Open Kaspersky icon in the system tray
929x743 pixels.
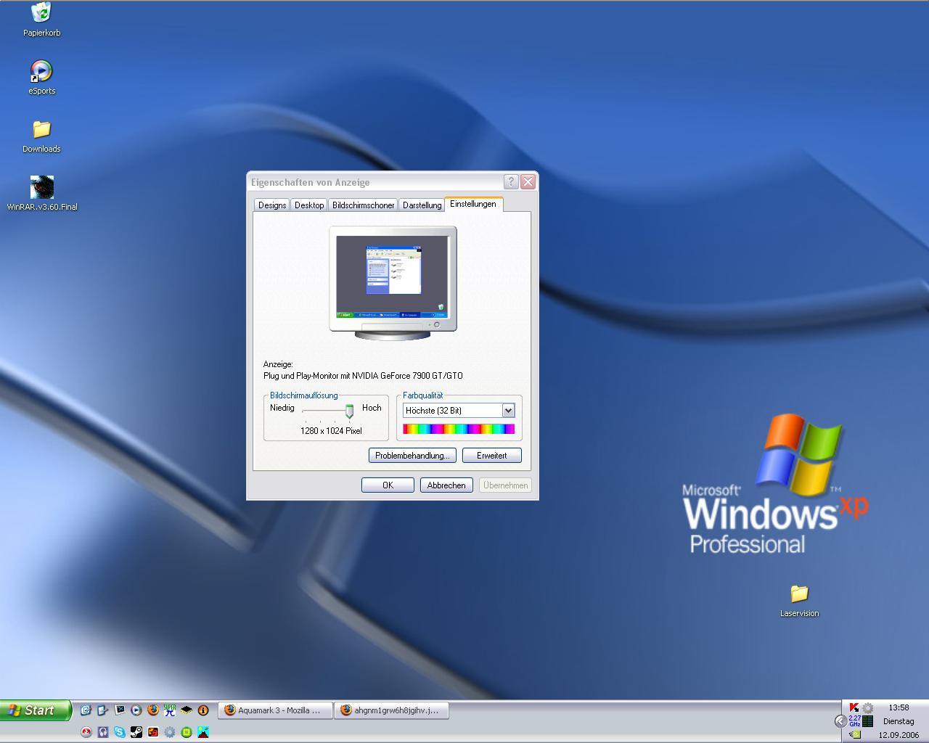tap(855, 707)
